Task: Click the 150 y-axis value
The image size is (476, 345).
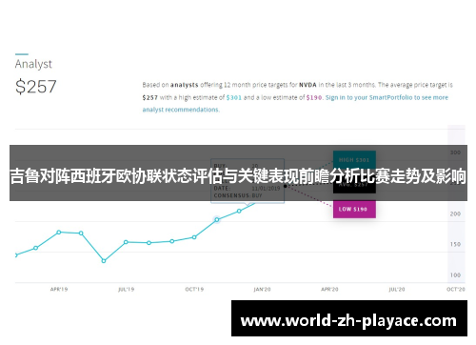Action: click(455, 244)
